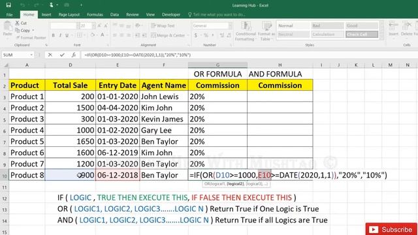The height and width of the screenshot is (235, 418).
Task: Switch to the Insert tab
Action: pos(46,14)
